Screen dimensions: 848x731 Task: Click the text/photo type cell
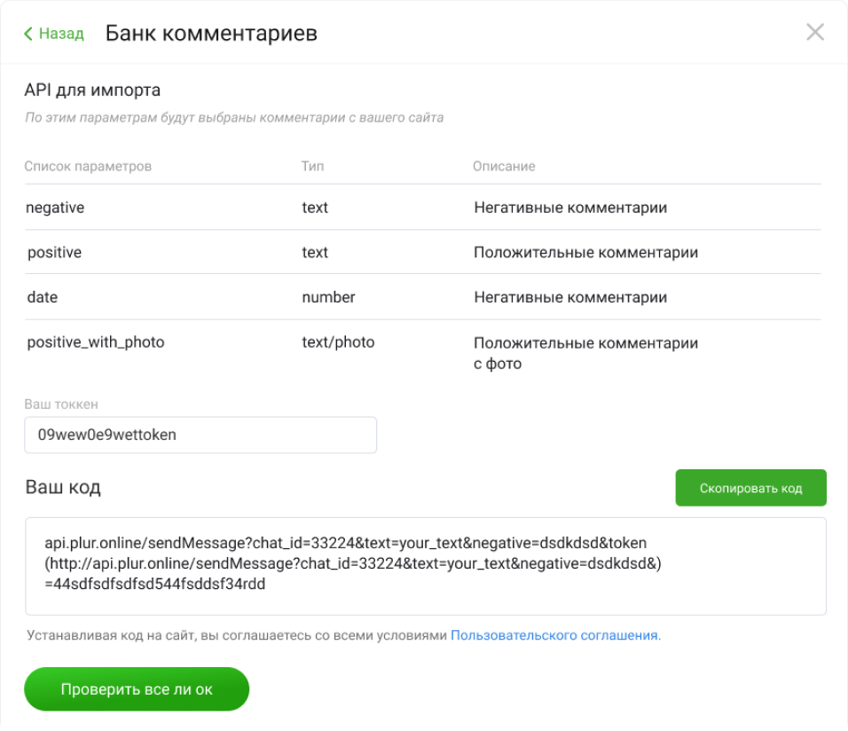pyautogui.click(x=338, y=342)
